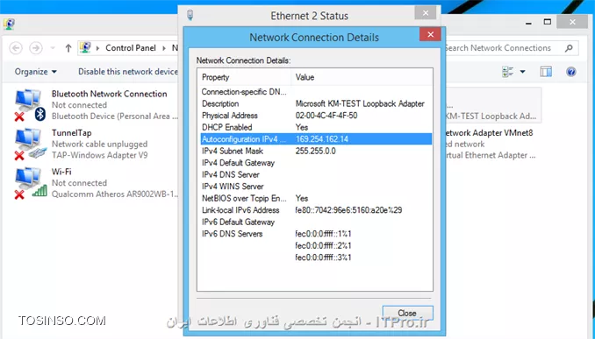Open the Help question mark icon
Image resolution: width=595 pixels, height=339 pixels.
click(571, 72)
